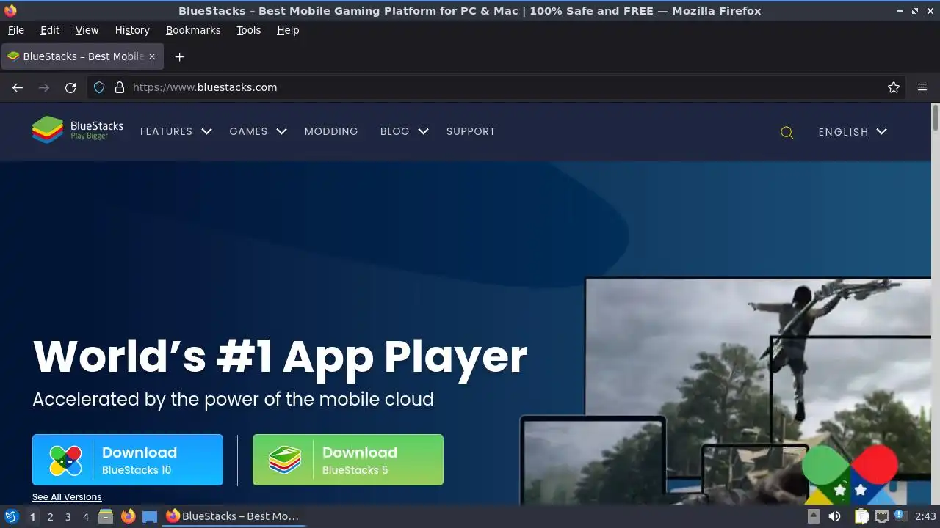Image resolution: width=940 pixels, height=528 pixels.
Task: Click the BlueStacks 5 stacked-layers icon
Action: (x=285, y=461)
